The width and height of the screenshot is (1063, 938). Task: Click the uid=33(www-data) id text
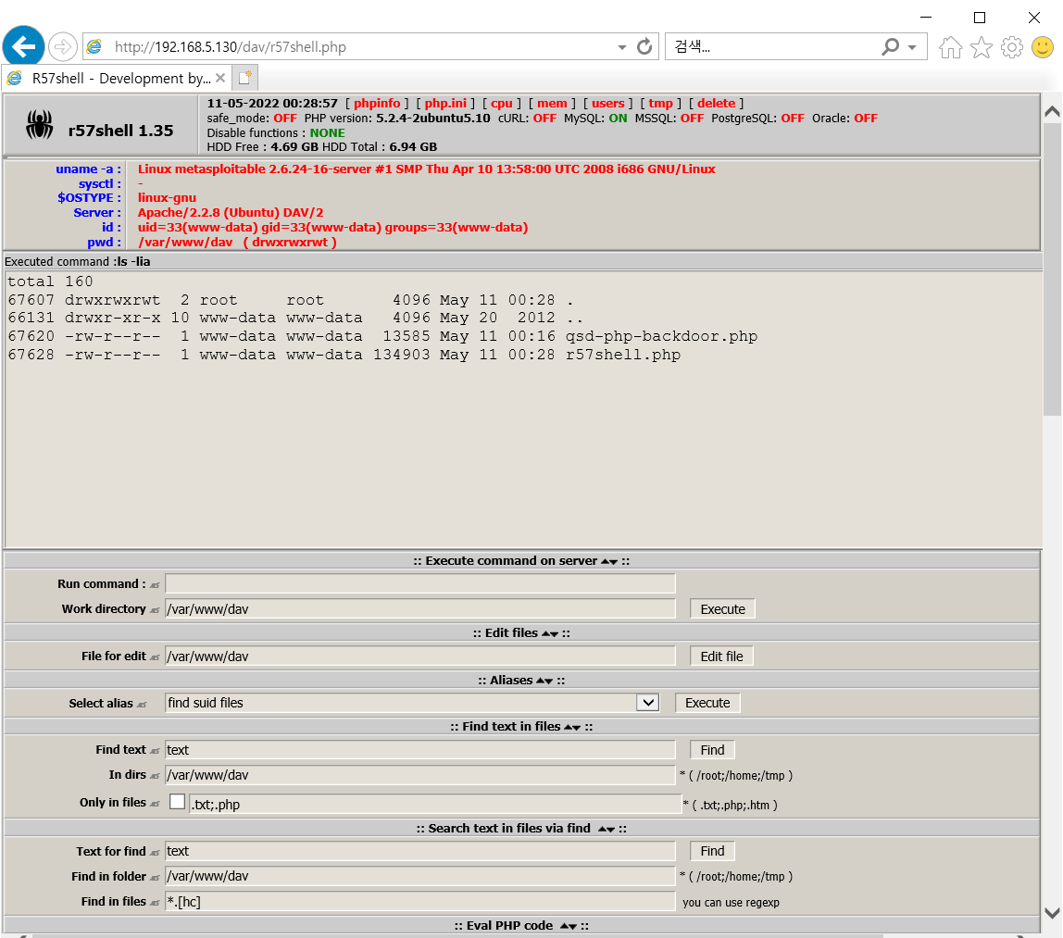pos(332,227)
